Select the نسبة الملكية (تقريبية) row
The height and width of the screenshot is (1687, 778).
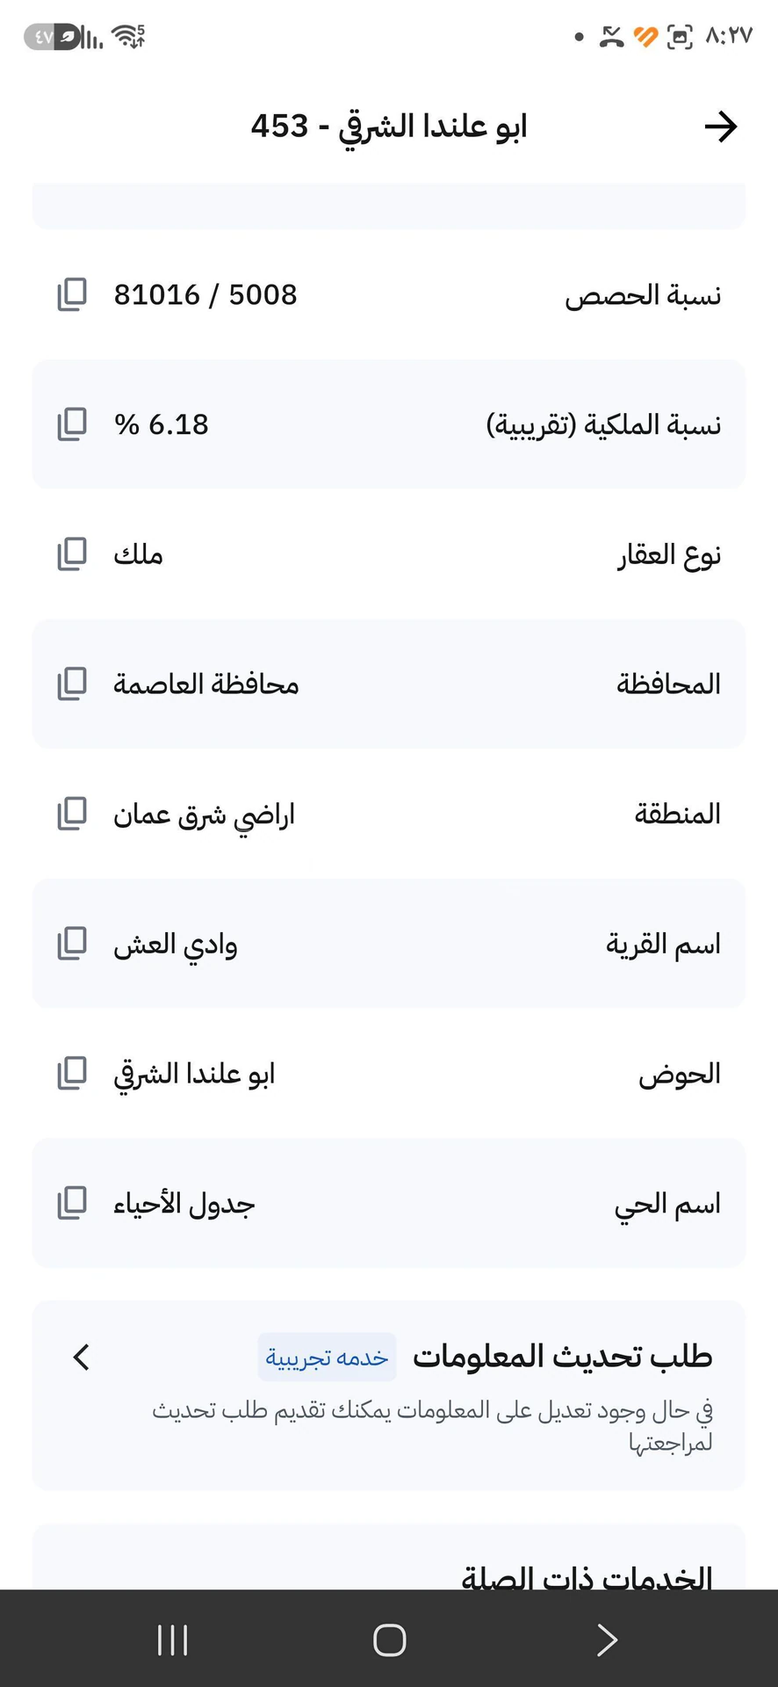pyautogui.click(x=389, y=424)
